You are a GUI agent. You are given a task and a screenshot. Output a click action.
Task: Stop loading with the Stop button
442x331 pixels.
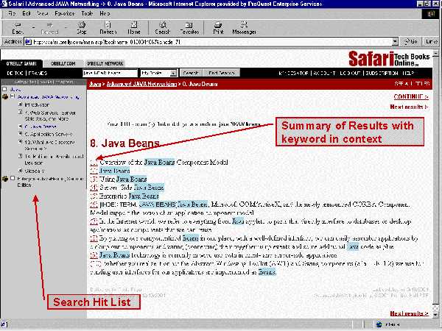tap(82, 28)
